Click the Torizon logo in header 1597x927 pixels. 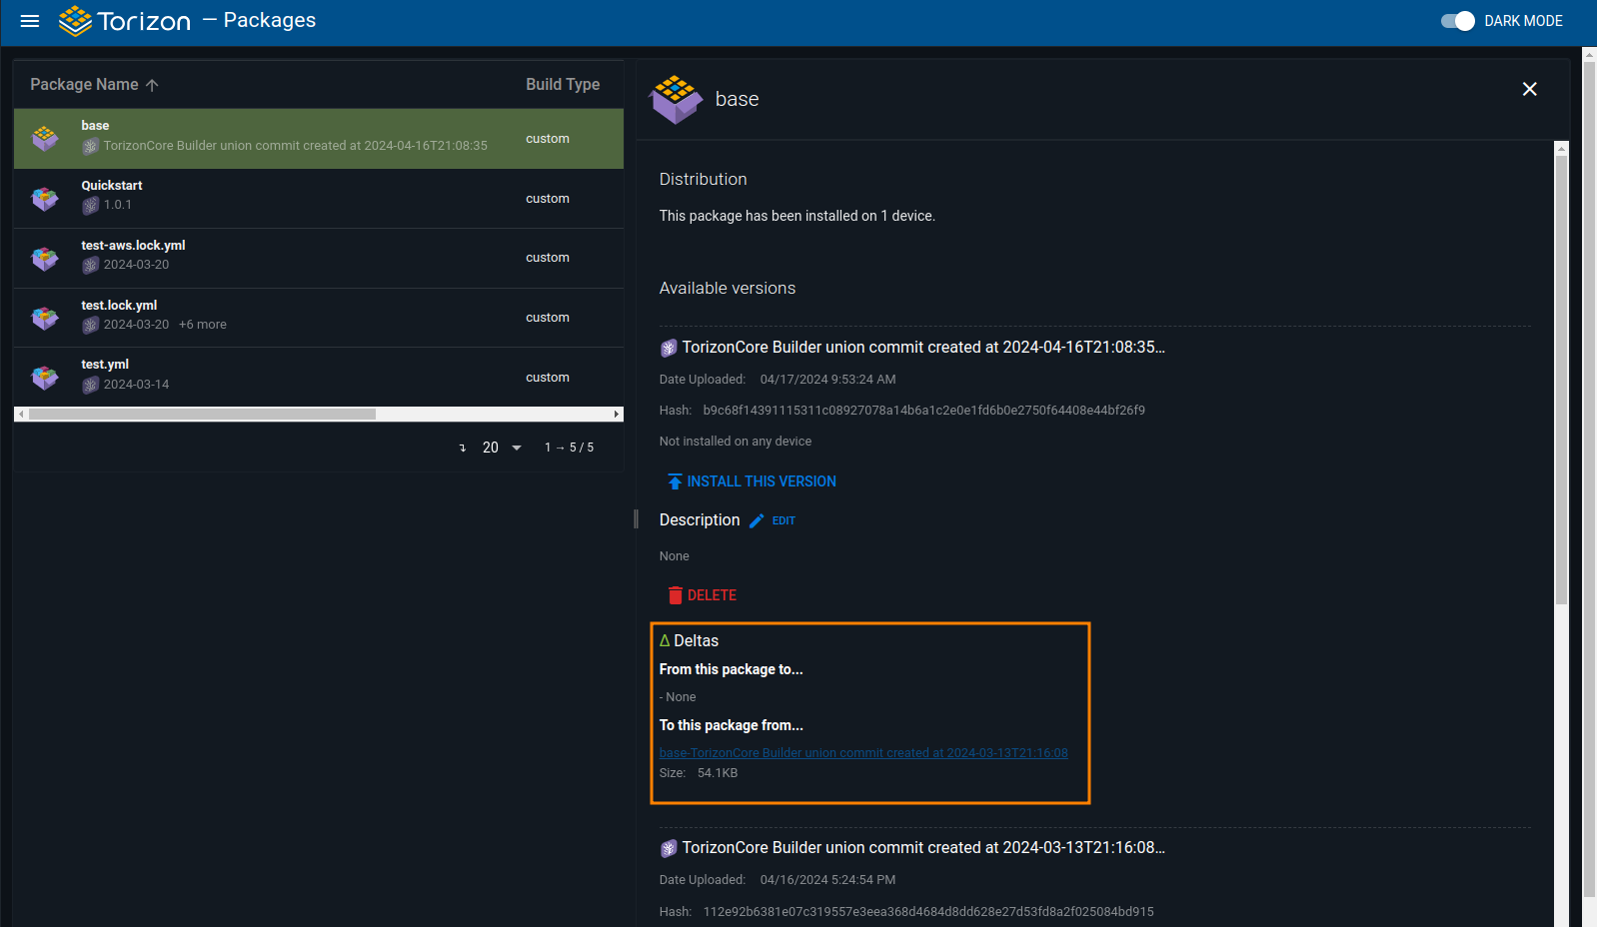tap(125, 21)
